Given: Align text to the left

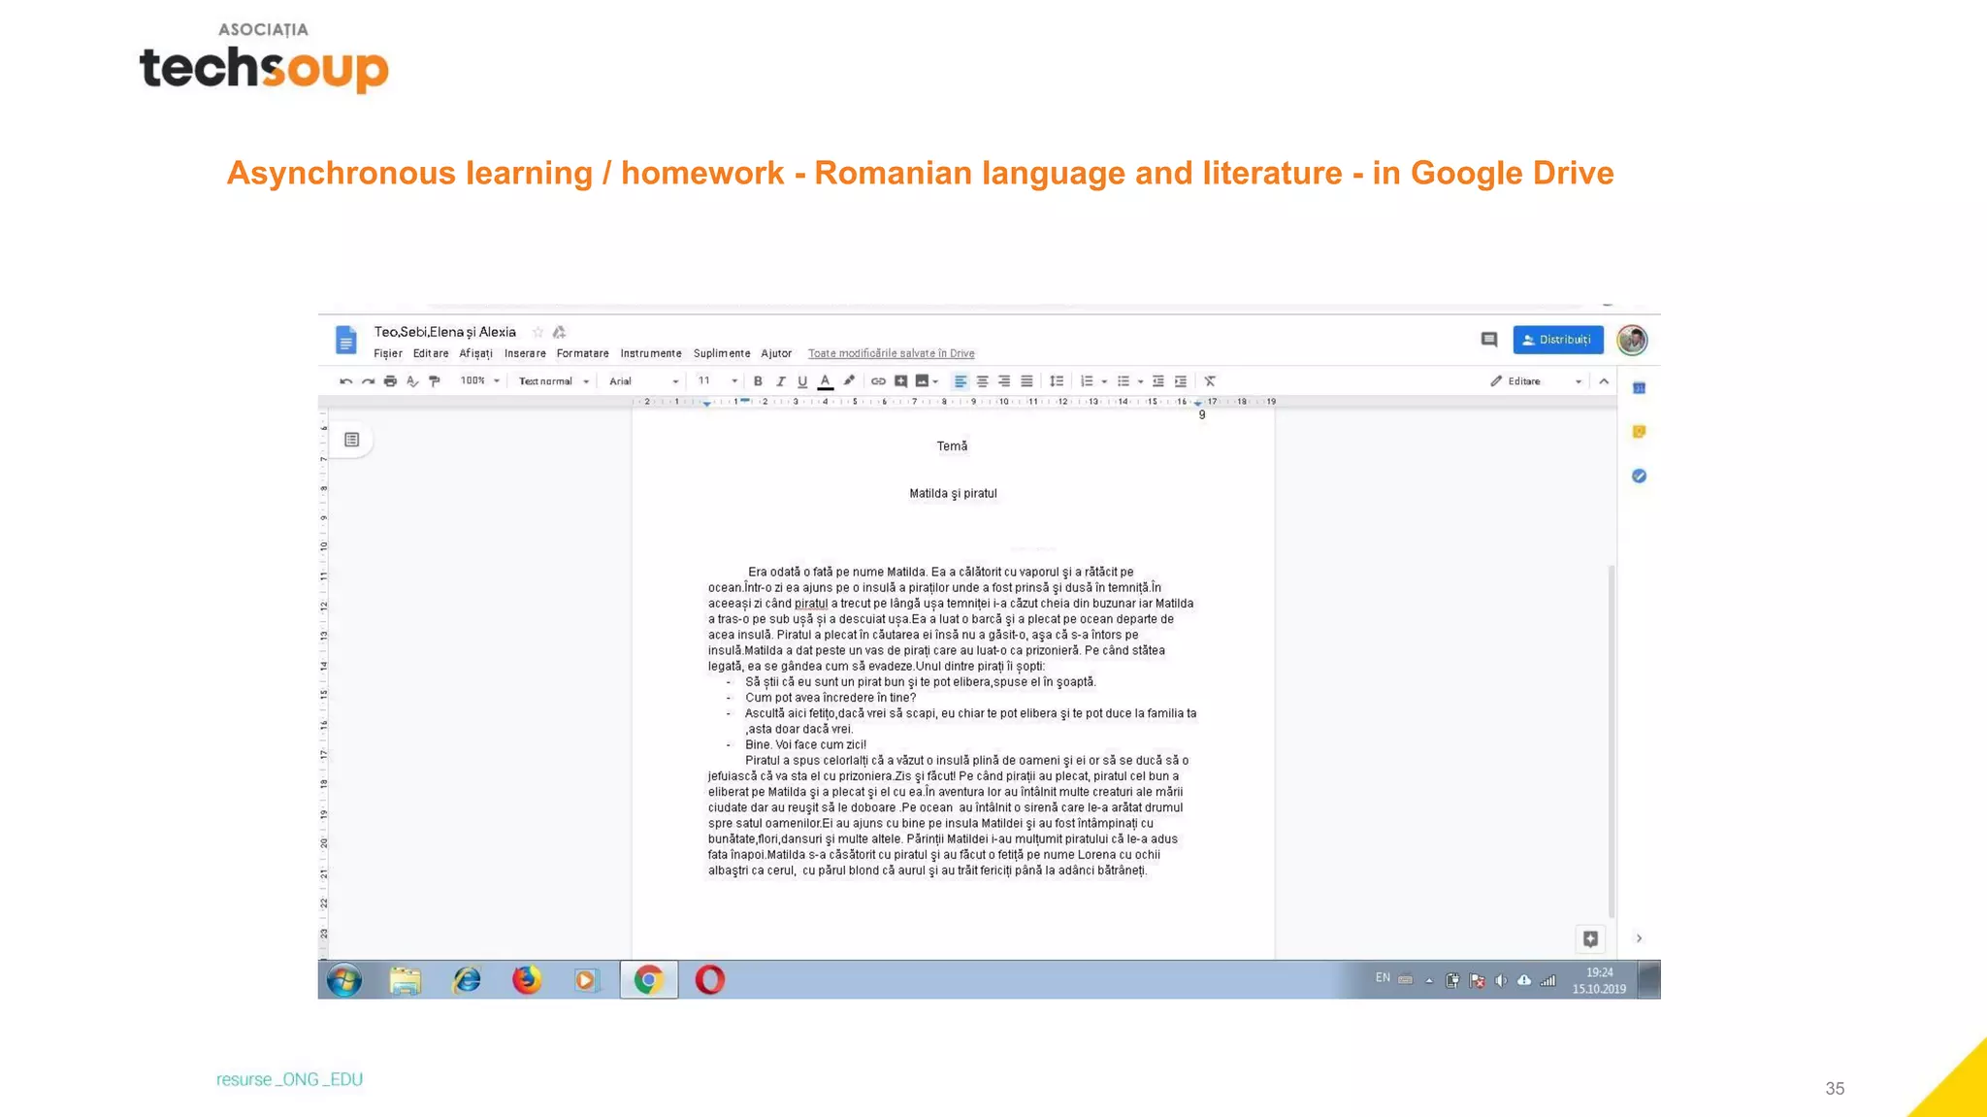Looking at the screenshot, I should pyautogui.click(x=961, y=381).
